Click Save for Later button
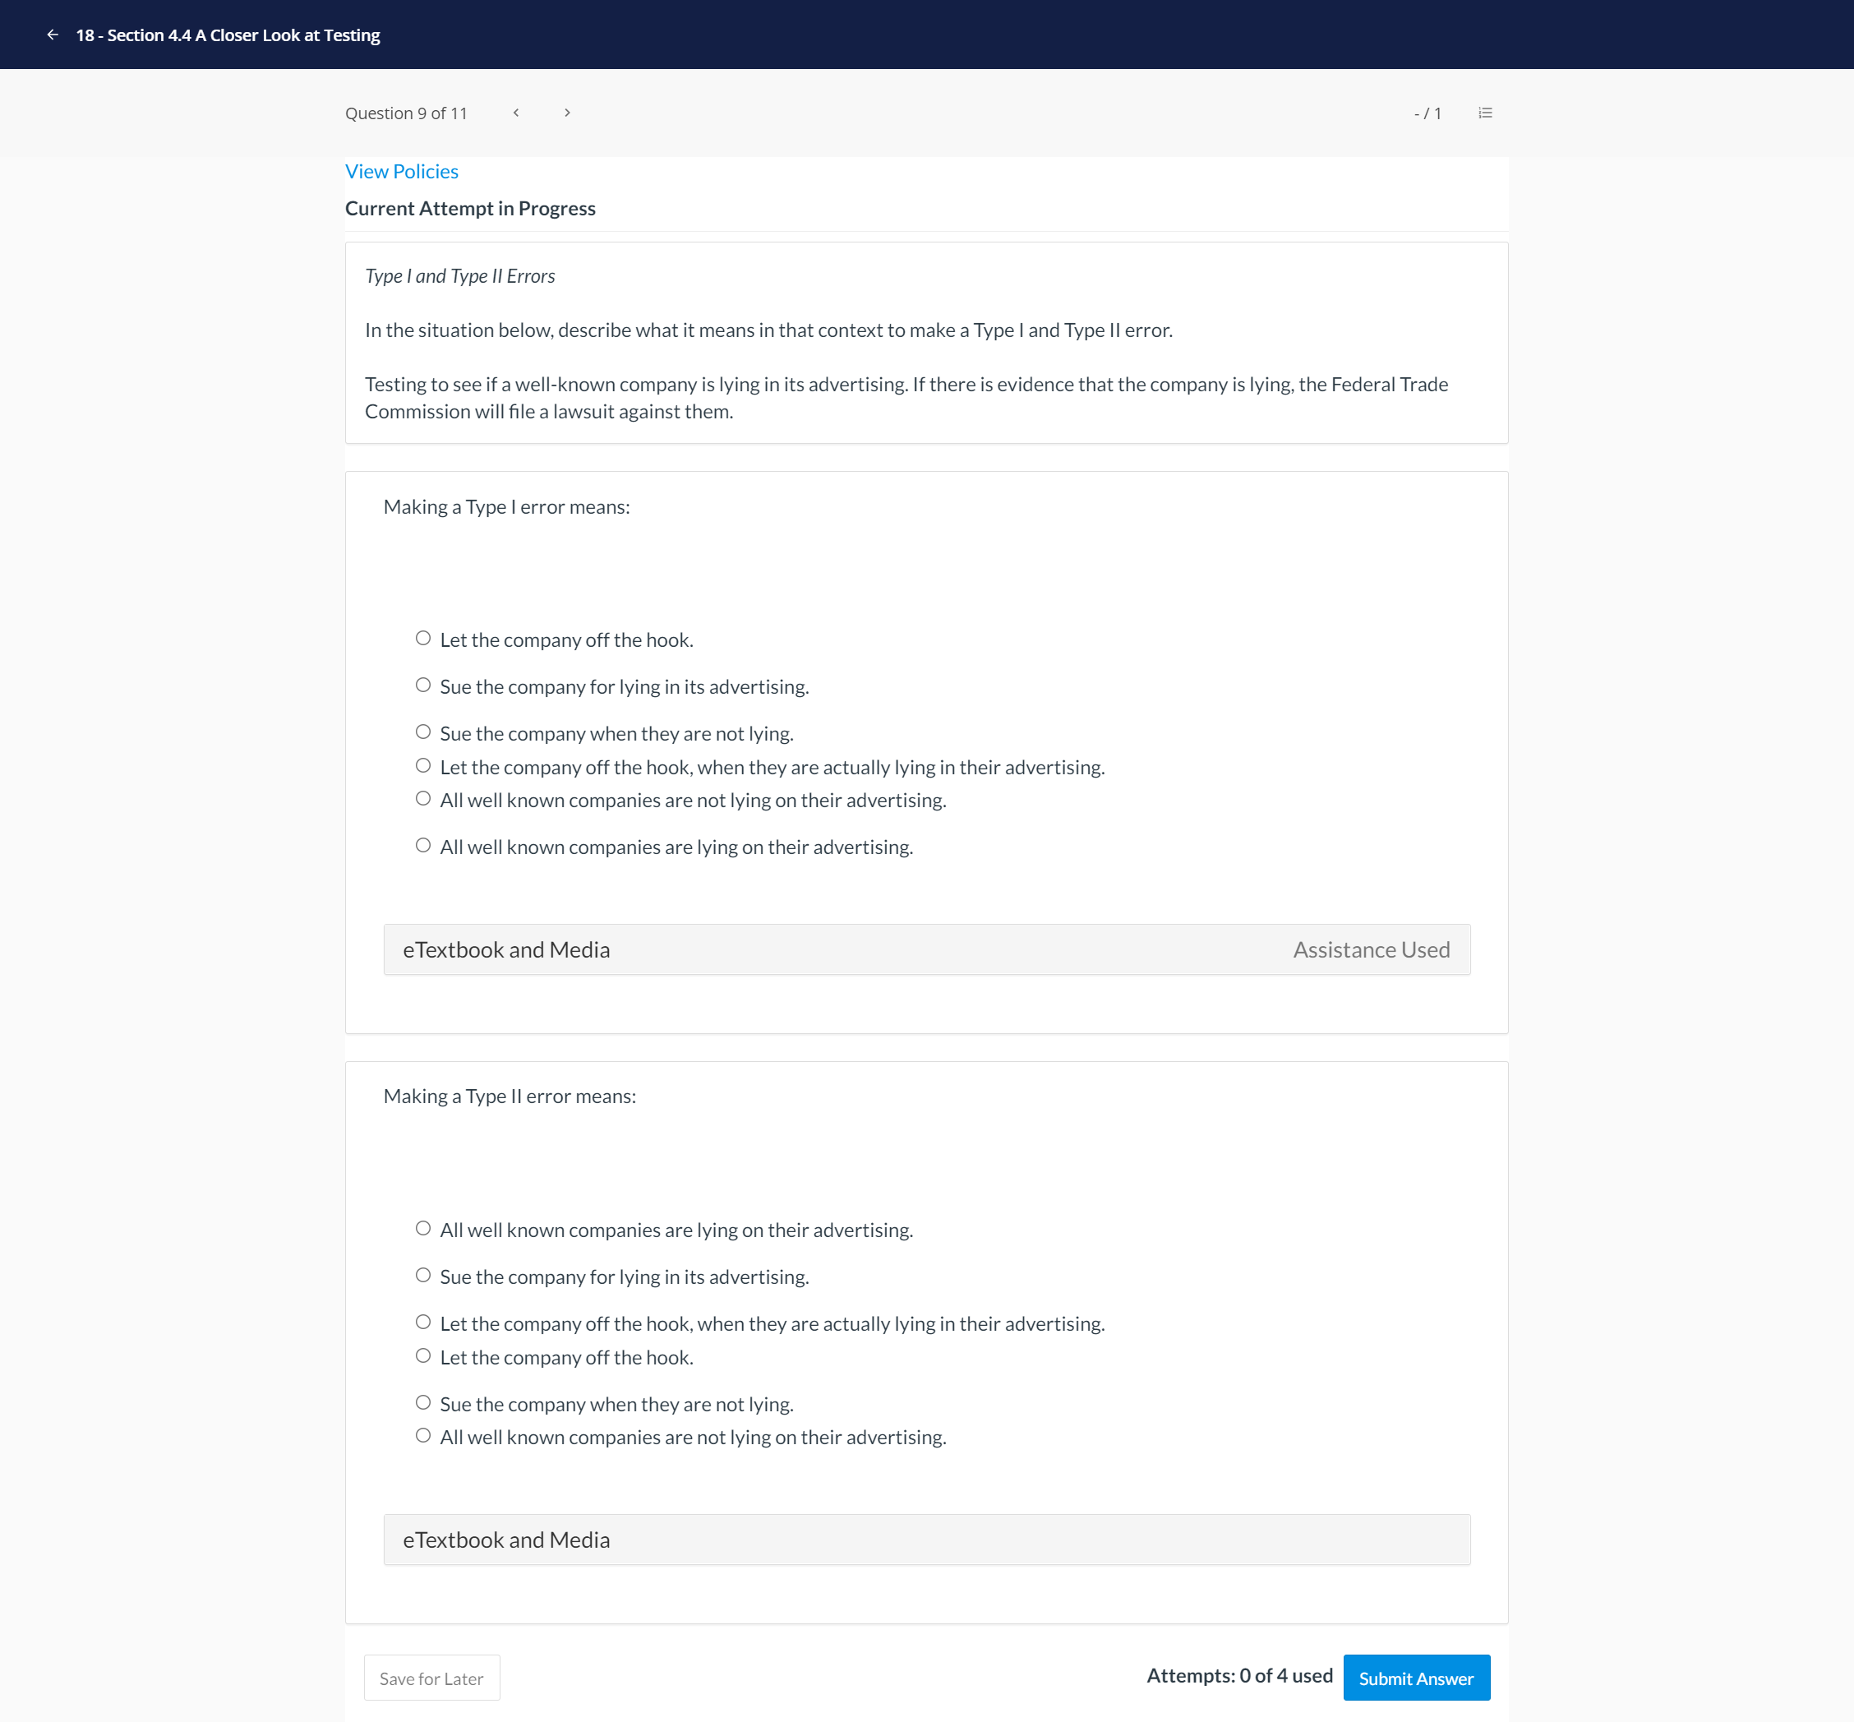 (x=431, y=1678)
